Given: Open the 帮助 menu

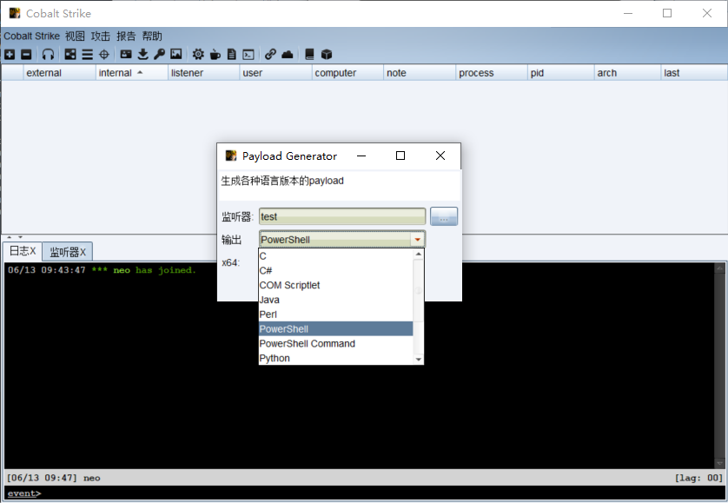Looking at the screenshot, I should [x=152, y=36].
